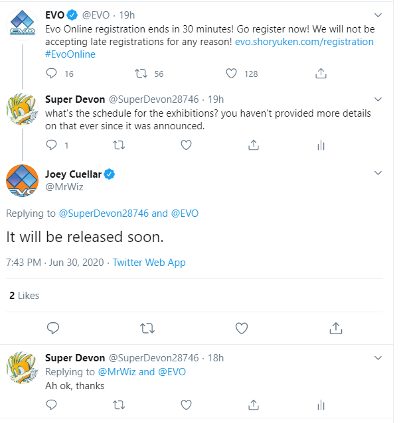View the 2 Likes list
The height and width of the screenshot is (423, 403).
[25, 296]
